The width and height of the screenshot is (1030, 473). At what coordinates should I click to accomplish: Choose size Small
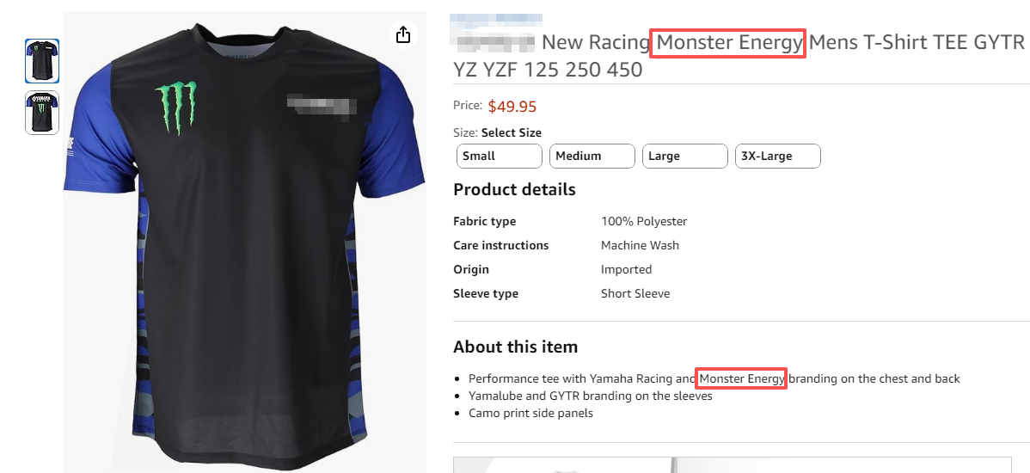[x=499, y=156]
